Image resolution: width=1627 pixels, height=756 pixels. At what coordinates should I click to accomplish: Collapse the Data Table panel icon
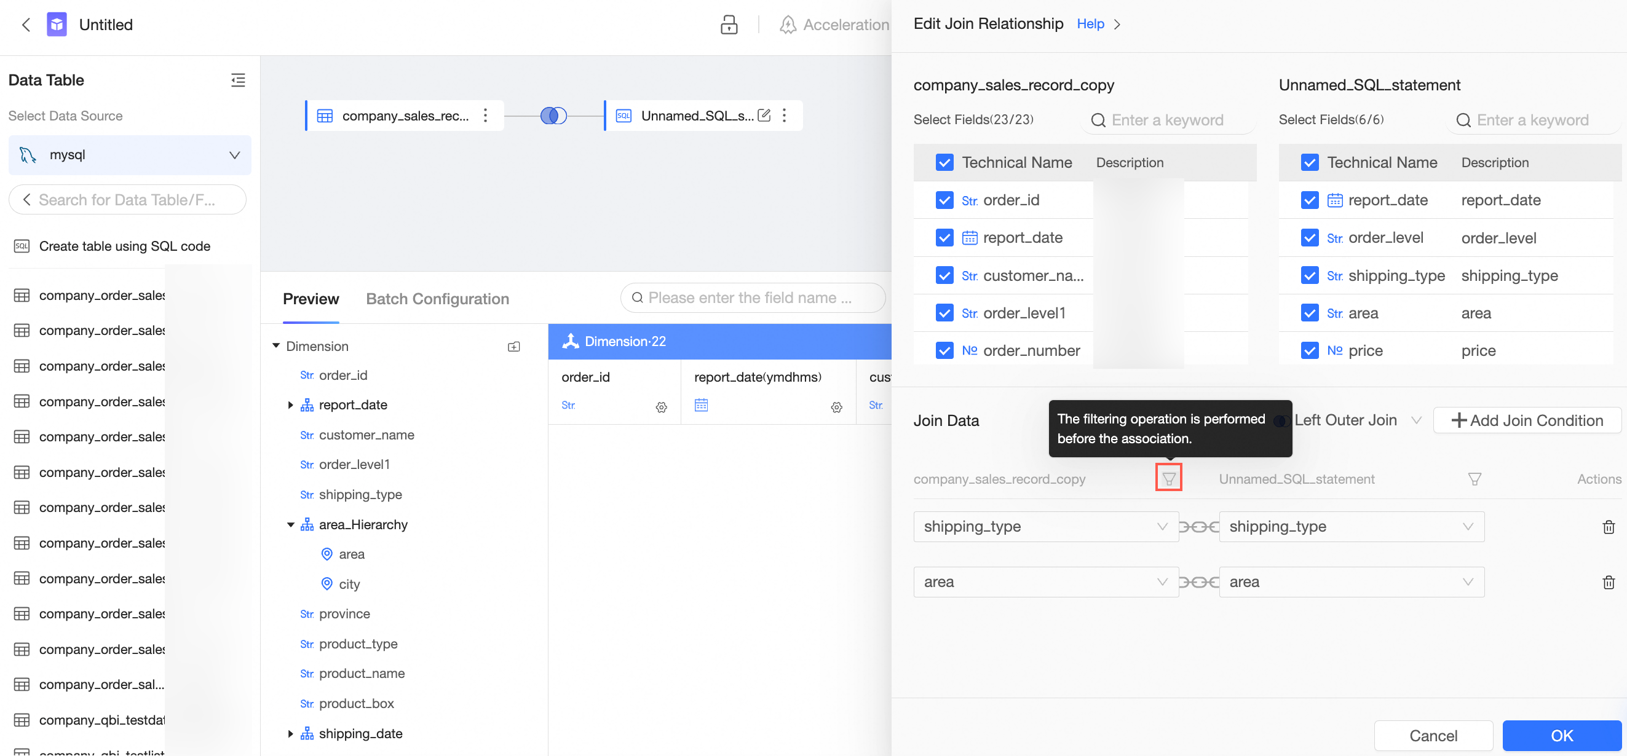(x=237, y=81)
